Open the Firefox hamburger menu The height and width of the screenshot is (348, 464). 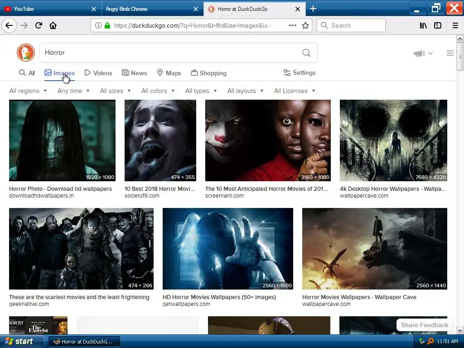coord(455,25)
